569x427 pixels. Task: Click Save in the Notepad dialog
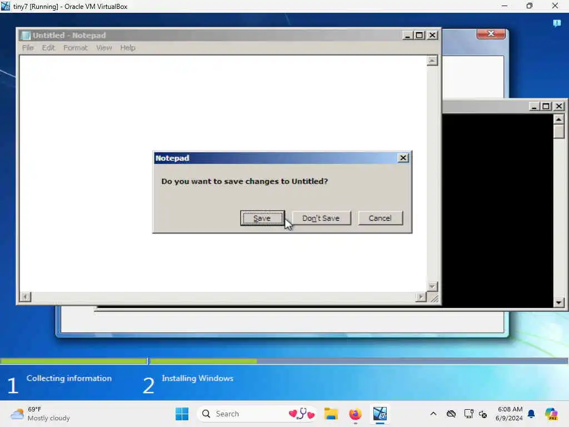262,218
